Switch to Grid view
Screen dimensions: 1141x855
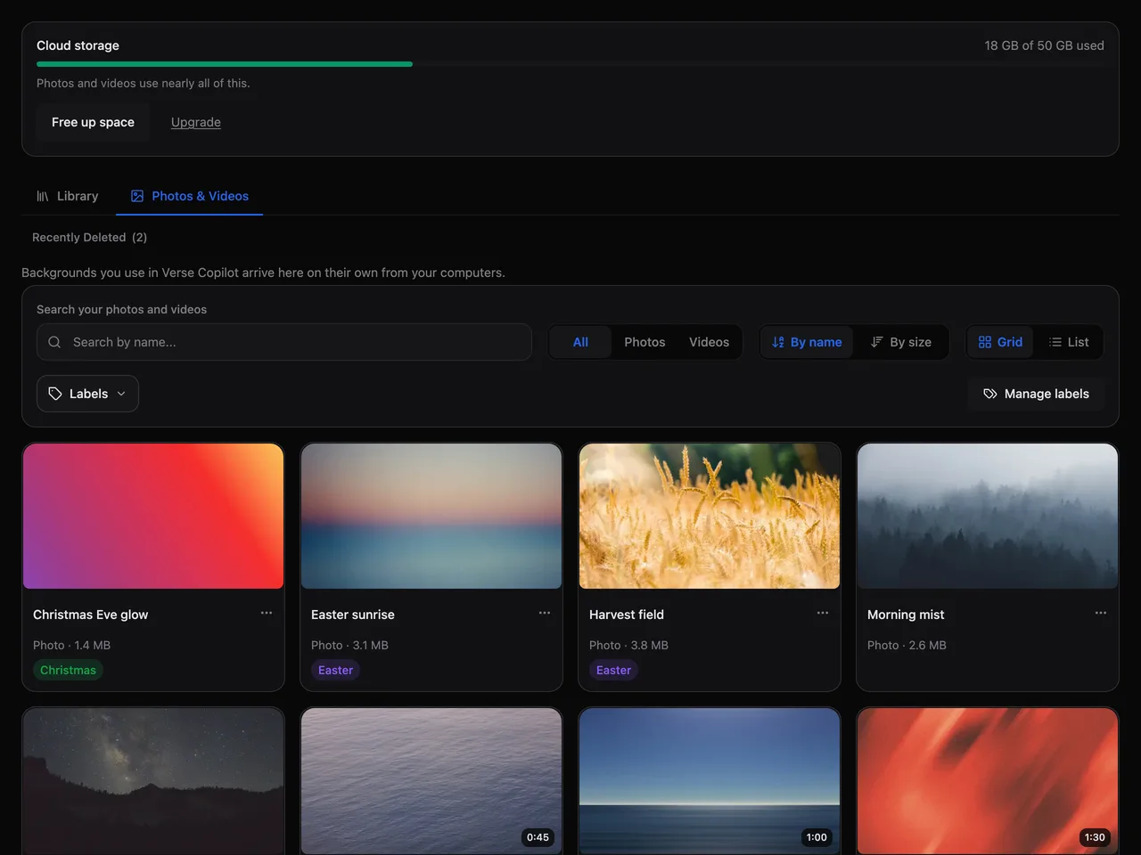(1000, 342)
